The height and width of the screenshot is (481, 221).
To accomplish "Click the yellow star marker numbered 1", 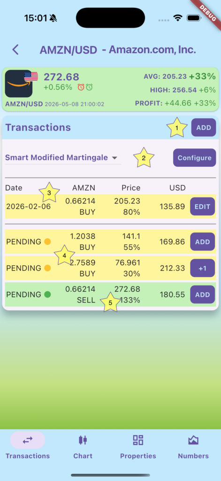I will click(176, 127).
